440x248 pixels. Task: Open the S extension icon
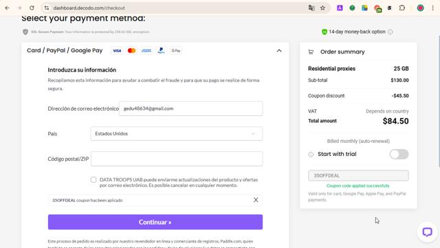click(x=390, y=8)
